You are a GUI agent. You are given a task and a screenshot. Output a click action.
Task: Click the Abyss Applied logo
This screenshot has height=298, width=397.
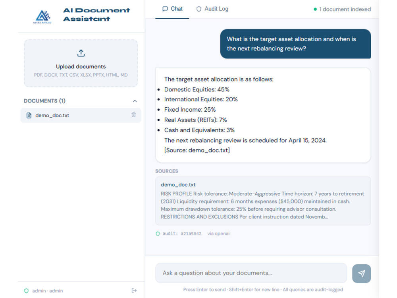(42, 17)
